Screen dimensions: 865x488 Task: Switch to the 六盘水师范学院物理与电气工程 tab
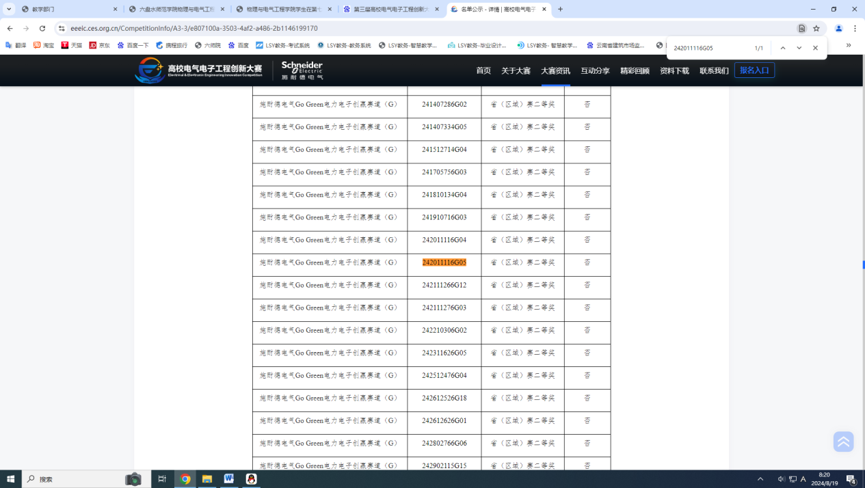click(176, 10)
